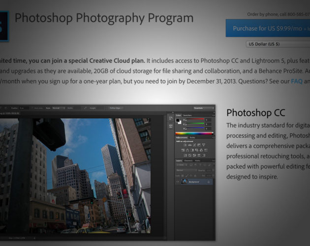Click the city photo canvas image
Screen dimensions: 310x246
click(x=75, y=176)
